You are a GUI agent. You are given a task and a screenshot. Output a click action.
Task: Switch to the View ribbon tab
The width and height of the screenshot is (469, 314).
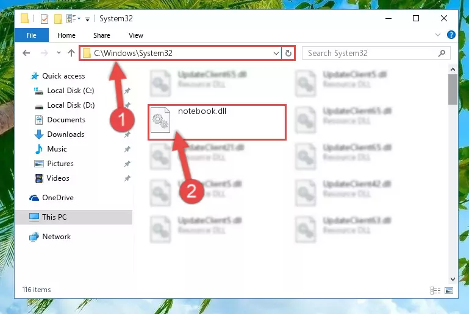pos(136,35)
